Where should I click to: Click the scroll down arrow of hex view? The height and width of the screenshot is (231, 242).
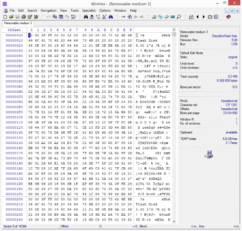[x=174, y=222]
